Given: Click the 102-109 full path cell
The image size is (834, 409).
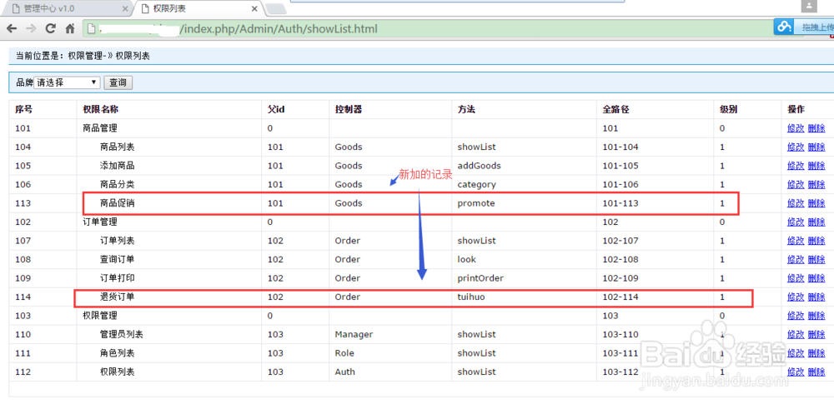Looking at the screenshot, I should [620, 277].
